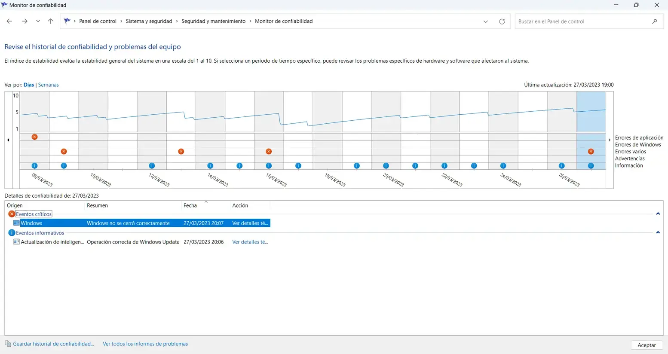The width and height of the screenshot is (668, 354).
Task: Click the information icon on 22/03/2023
Action: 444,166
